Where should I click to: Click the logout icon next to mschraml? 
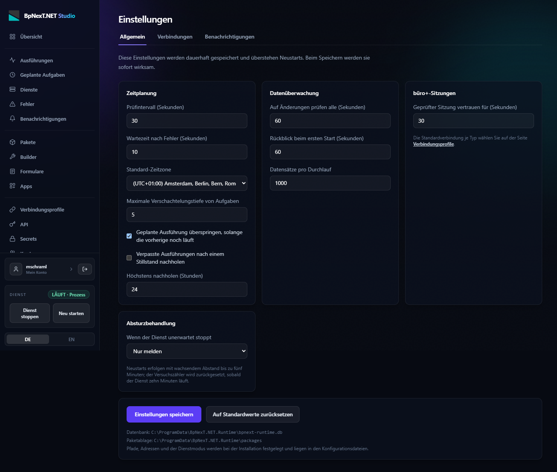pos(85,269)
